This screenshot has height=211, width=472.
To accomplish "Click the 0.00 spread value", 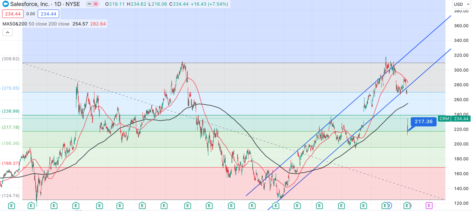I will tap(31, 14).
